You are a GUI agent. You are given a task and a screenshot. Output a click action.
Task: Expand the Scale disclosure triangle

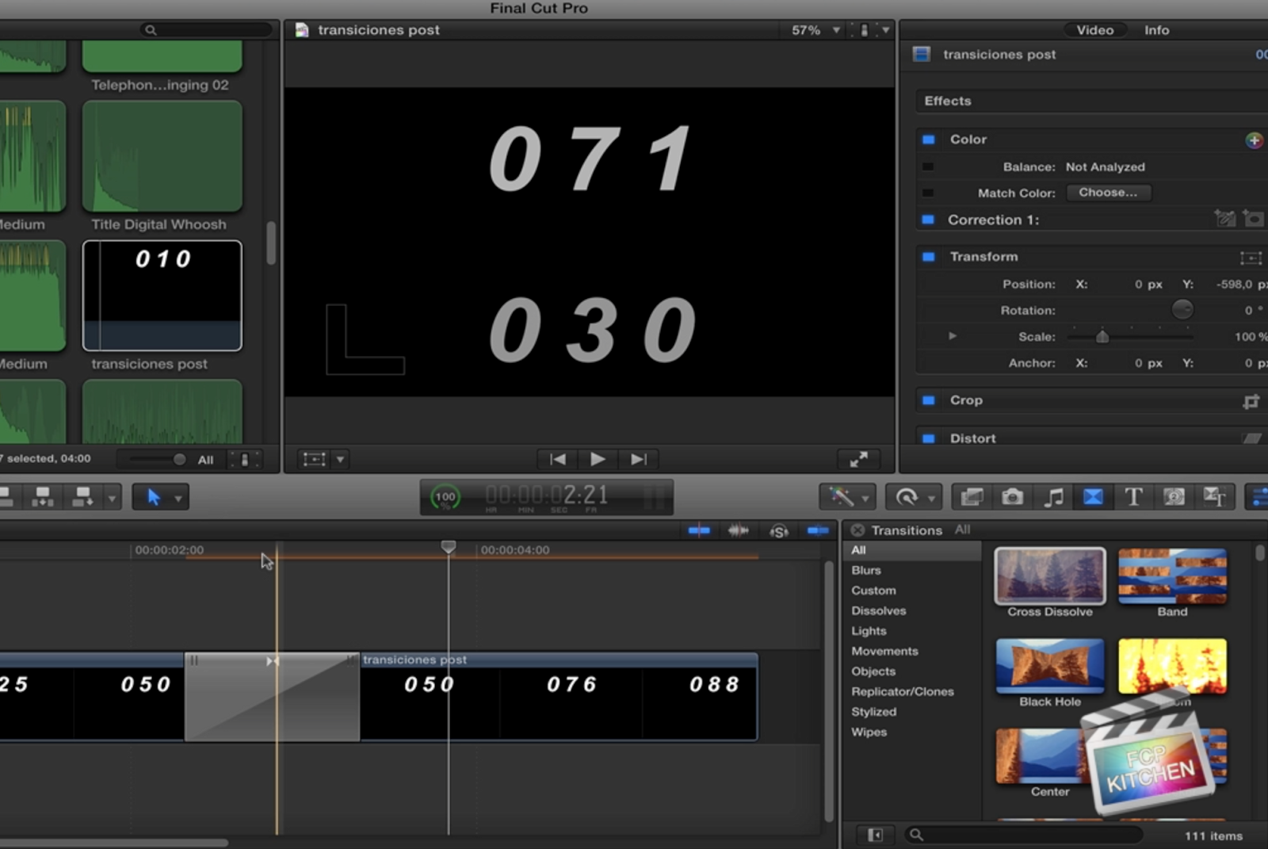pyautogui.click(x=951, y=336)
